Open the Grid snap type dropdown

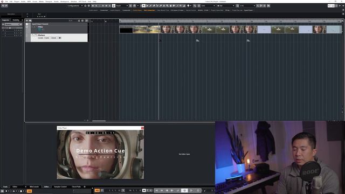point(208,6)
